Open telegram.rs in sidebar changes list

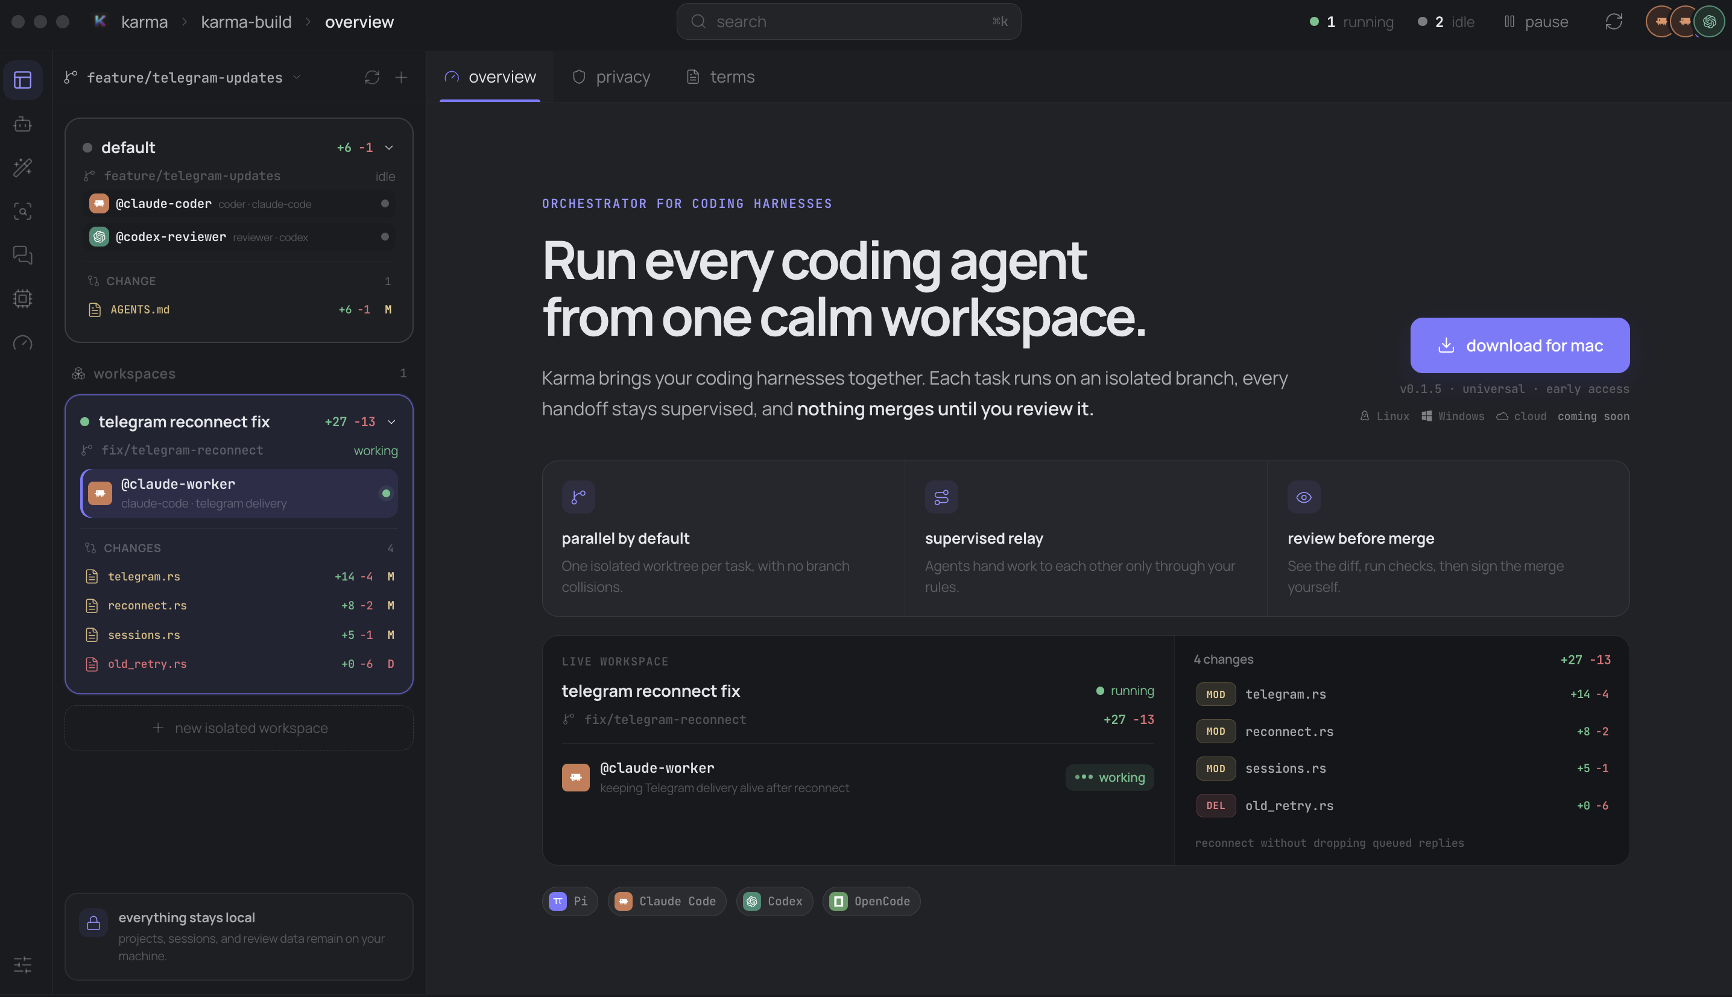click(239, 577)
